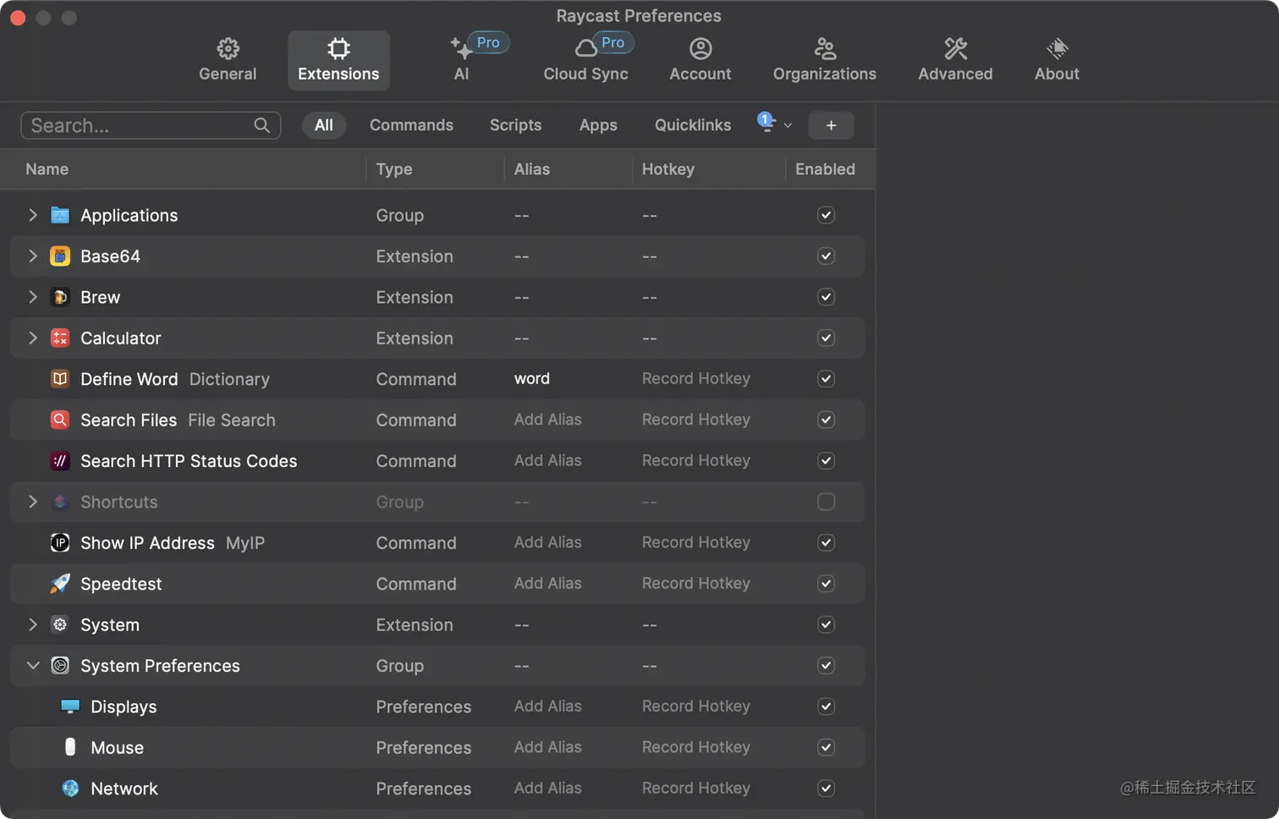Enable the Shortcuts group checkbox
Viewport: 1279px width, 819px height.
(x=826, y=502)
